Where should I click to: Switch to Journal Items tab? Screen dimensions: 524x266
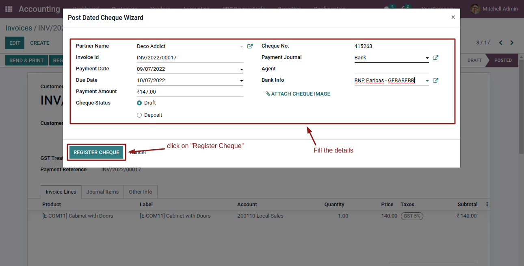tap(102, 192)
